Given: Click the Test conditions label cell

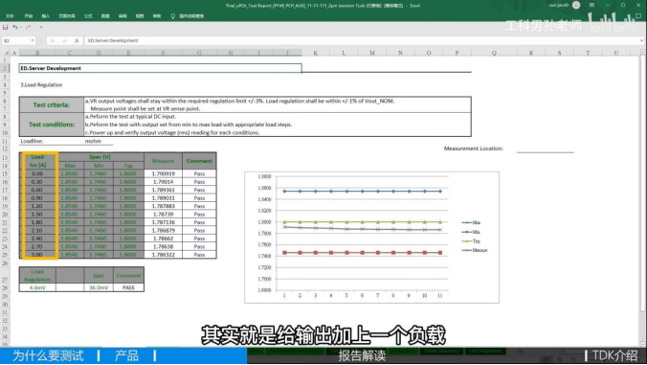Looking at the screenshot, I should (x=52, y=125).
